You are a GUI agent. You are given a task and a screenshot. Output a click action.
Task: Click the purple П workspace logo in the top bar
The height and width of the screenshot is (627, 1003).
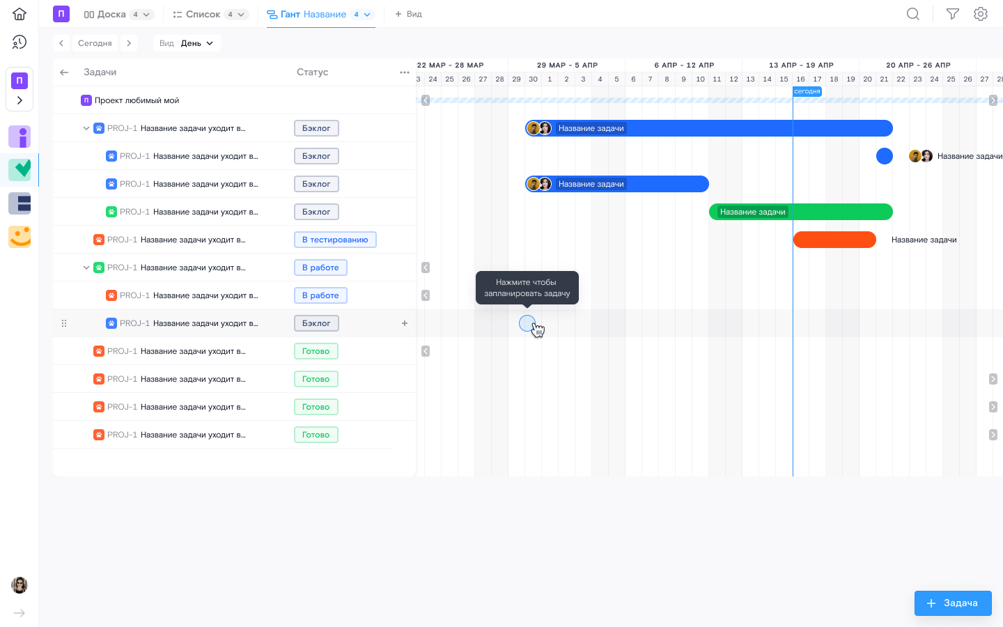click(x=61, y=14)
